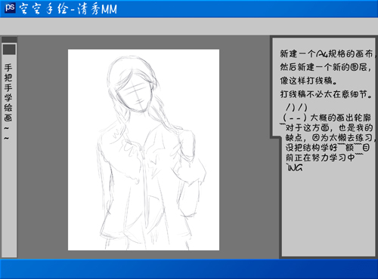Click the PS logo in title bar

pos(10,8)
